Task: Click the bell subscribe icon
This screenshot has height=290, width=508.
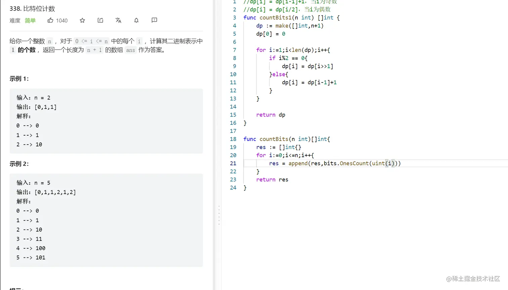Action: [136, 20]
